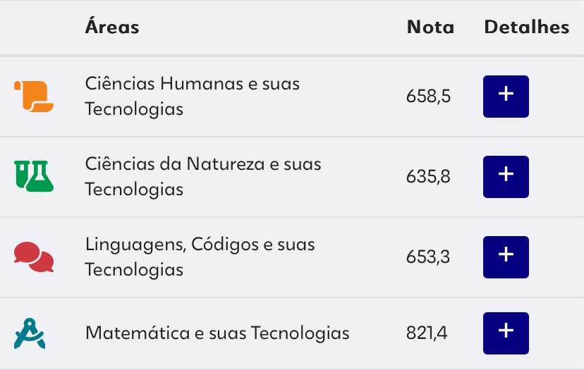Image resolution: width=584 pixels, height=370 pixels.
Task: Click the green lab flasks icon
Action: click(34, 176)
